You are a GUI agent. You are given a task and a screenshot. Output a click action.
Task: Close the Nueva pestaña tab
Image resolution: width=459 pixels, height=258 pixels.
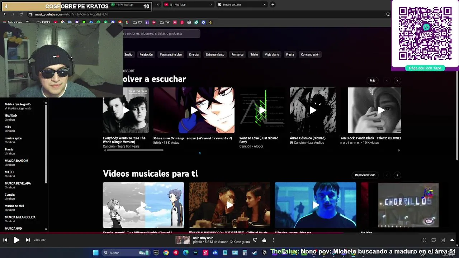pos(264,5)
